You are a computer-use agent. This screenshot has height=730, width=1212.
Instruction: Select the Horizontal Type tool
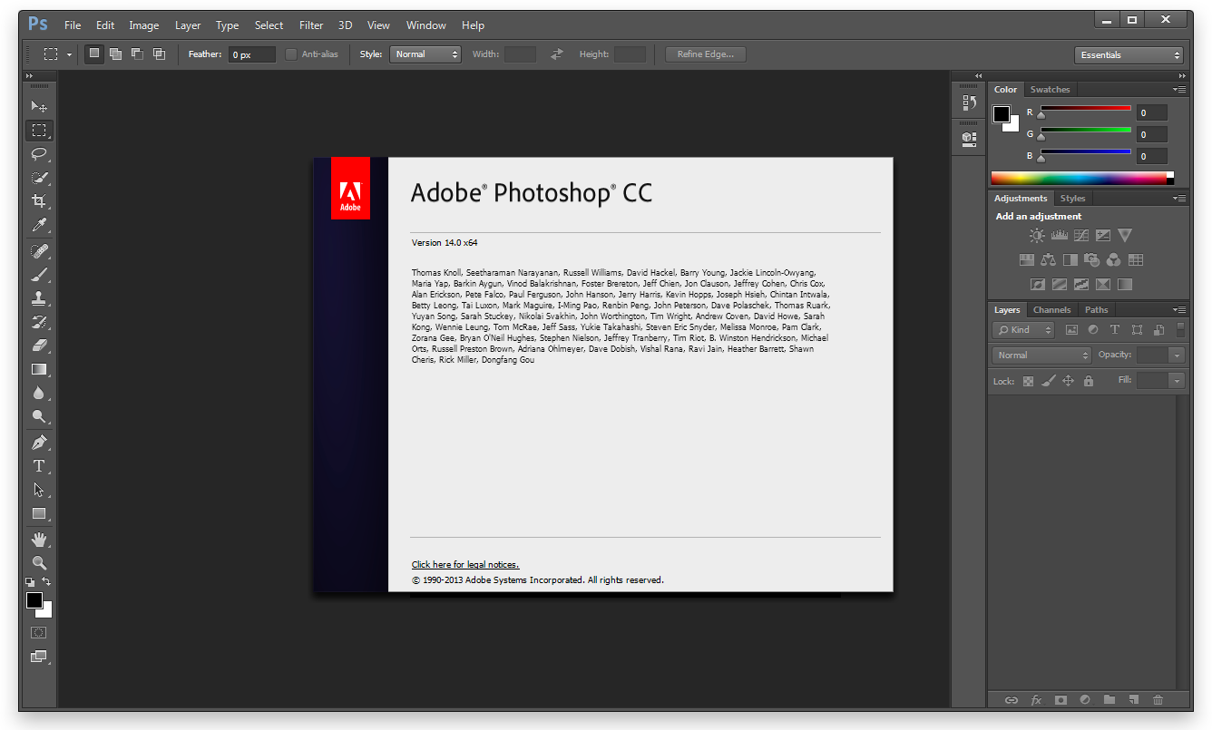pyautogui.click(x=39, y=465)
